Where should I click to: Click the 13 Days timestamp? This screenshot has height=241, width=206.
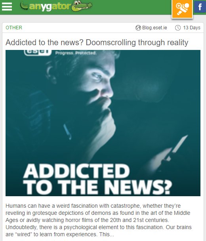(x=192, y=28)
